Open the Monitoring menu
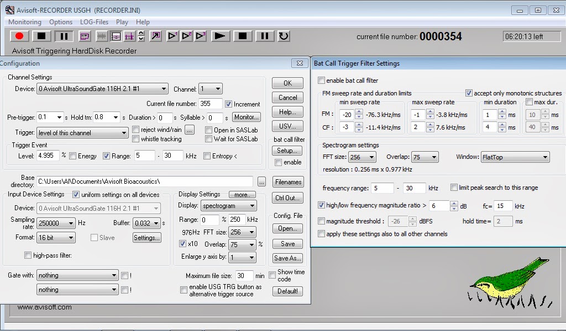Image resolution: width=566 pixels, height=331 pixels. click(x=24, y=22)
